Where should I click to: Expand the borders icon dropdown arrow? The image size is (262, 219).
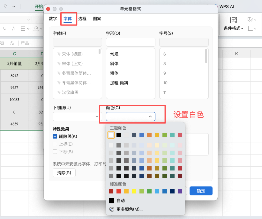pos(28,29)
